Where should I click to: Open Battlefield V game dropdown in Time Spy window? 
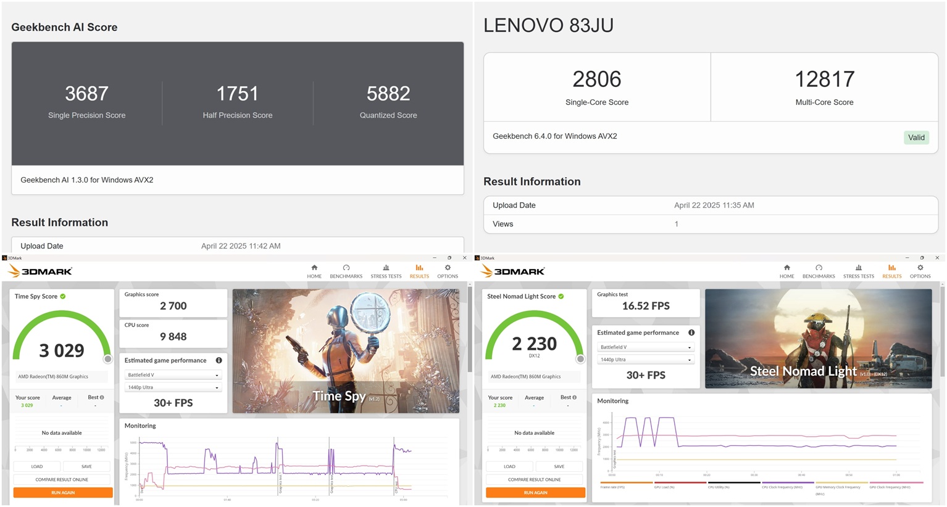point(173,375)
